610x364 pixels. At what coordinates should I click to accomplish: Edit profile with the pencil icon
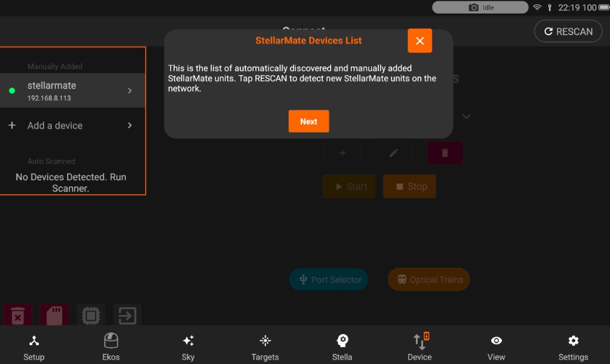point(394,153)
